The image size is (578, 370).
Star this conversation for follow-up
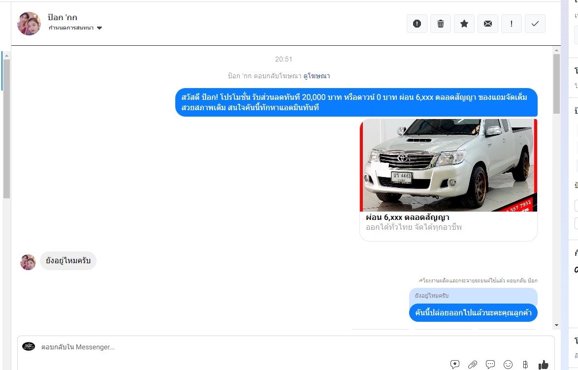pos(464,24)
